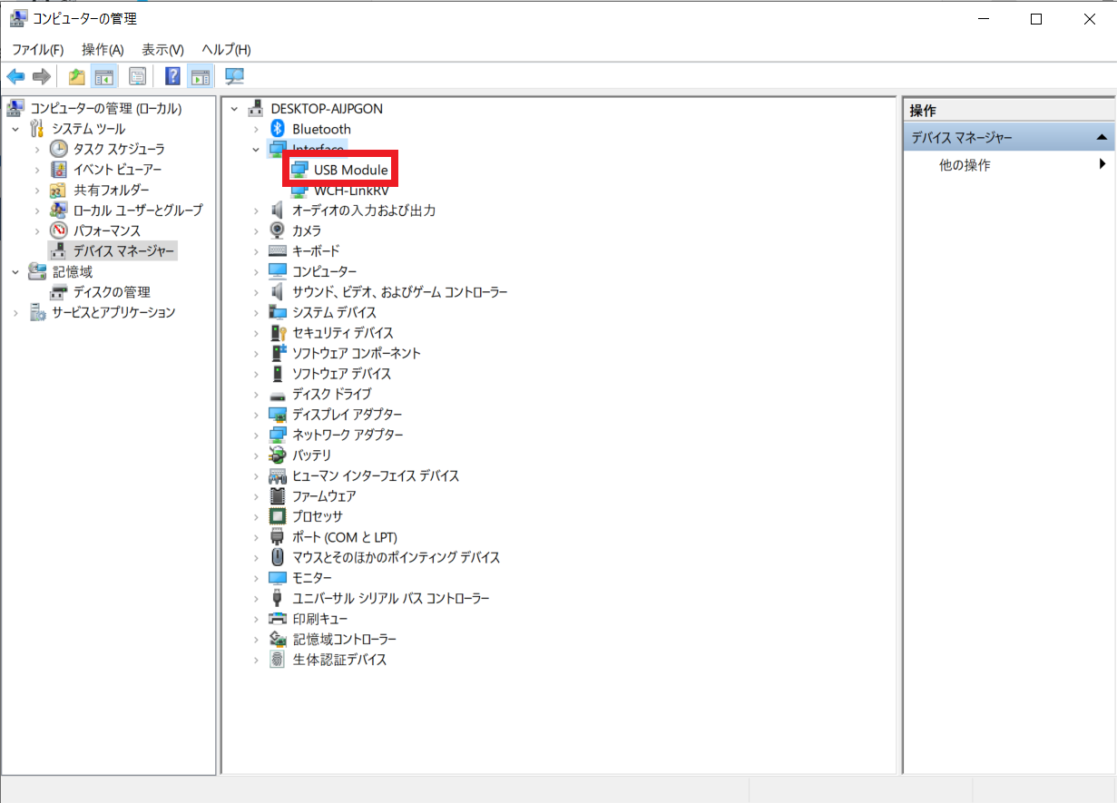Select デバイス マネージャー in the left tree

(x=124, y=251)
